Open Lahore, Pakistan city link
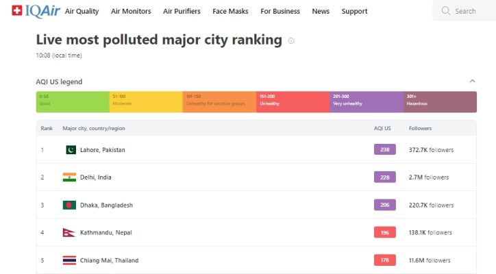Image resolution: width=496 pixels, height=274 pixels. [x=103, y=150]
